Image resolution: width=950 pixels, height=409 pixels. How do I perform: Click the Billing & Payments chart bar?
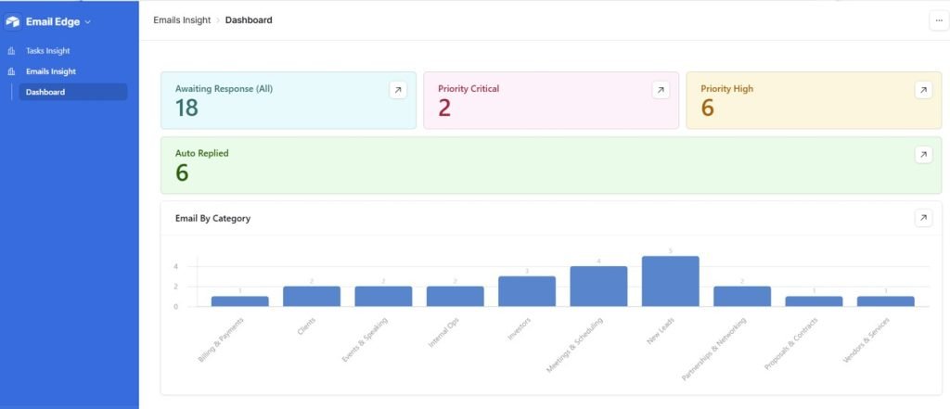click(x=239, y=301)
